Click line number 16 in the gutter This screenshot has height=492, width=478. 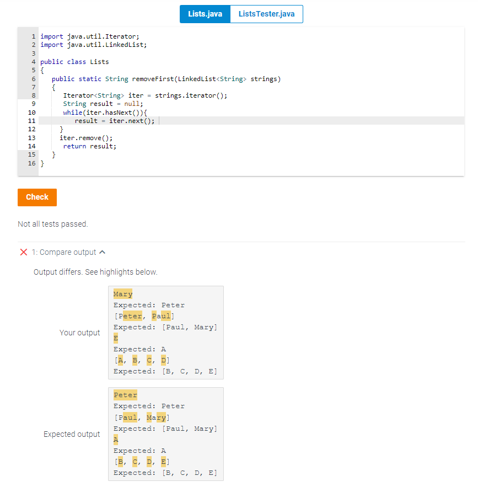tap(31, 163)
